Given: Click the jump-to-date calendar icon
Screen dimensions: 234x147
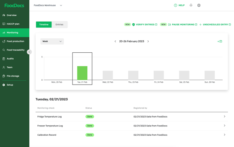Looking at the screenshot, I should (x=220, y=42).
